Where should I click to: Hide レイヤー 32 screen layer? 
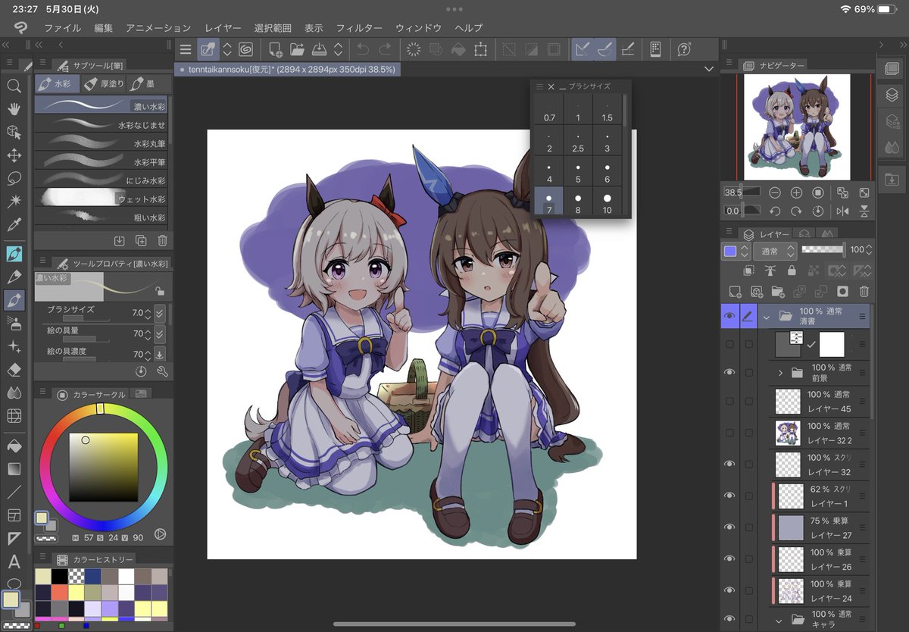[729, 464]
